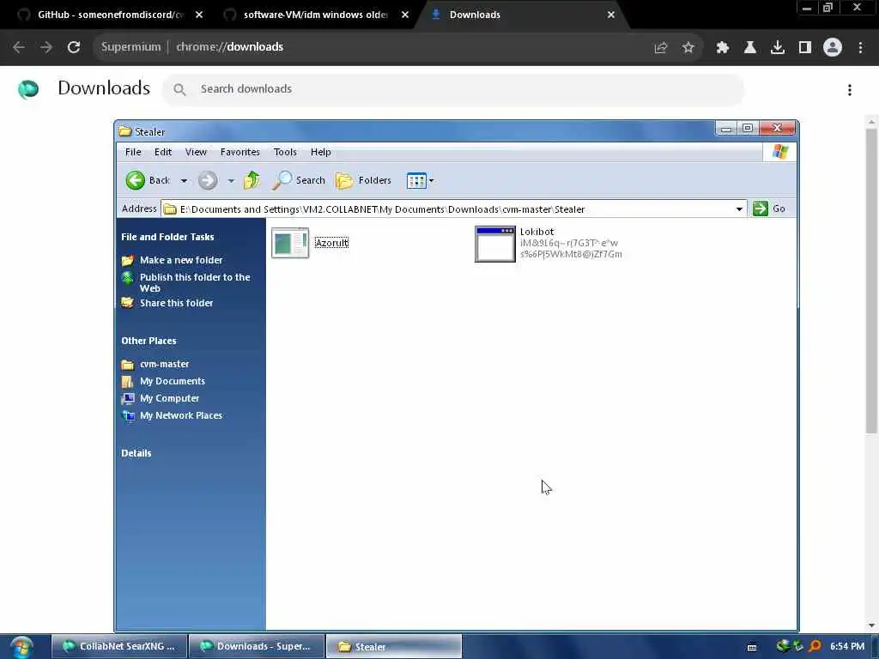This screenshot has height=659, width=879.
Task: Click the Go button next to address
Action: pos(769,209)
